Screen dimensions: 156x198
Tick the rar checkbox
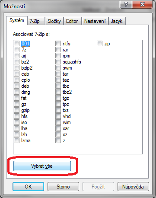click(x=58, y=50)
